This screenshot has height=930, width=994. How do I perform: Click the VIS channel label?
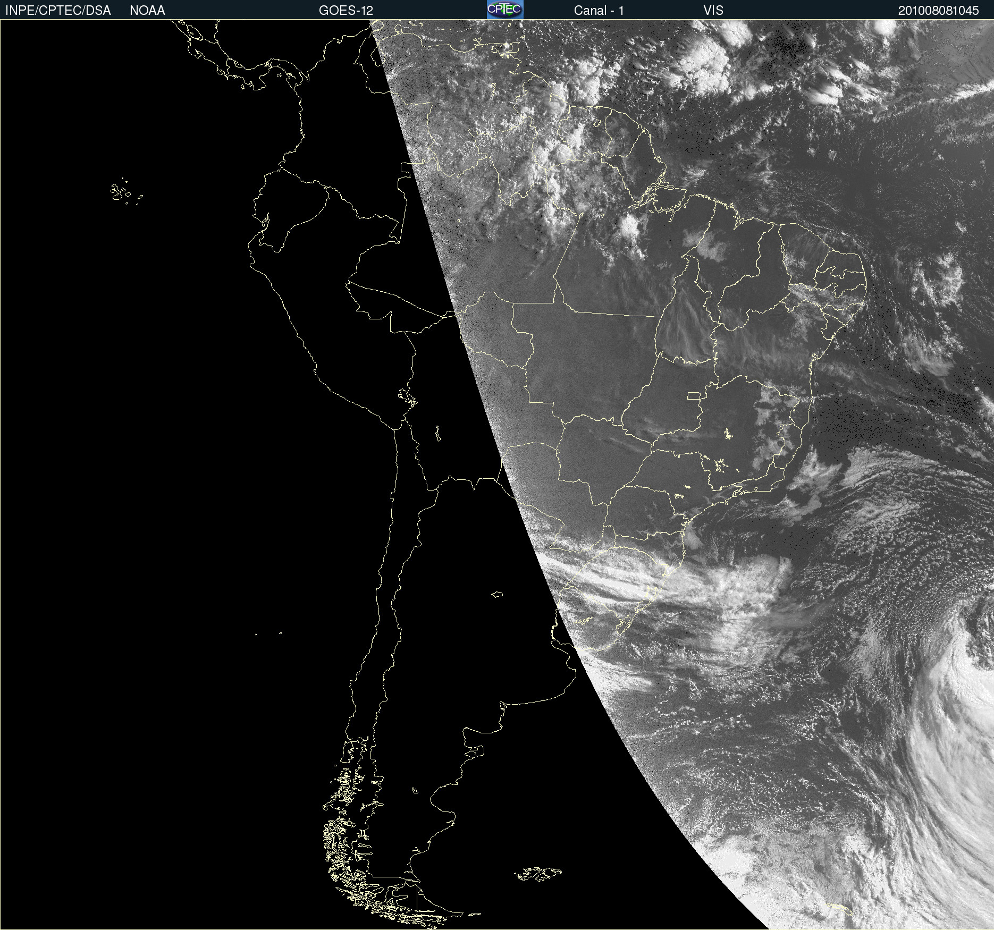(713, 11)
